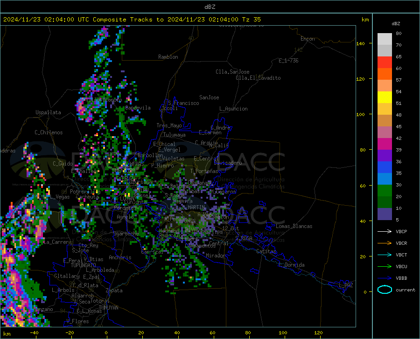
Task: Click the 'km' label at top-right of map
Action: pos(365,20)
